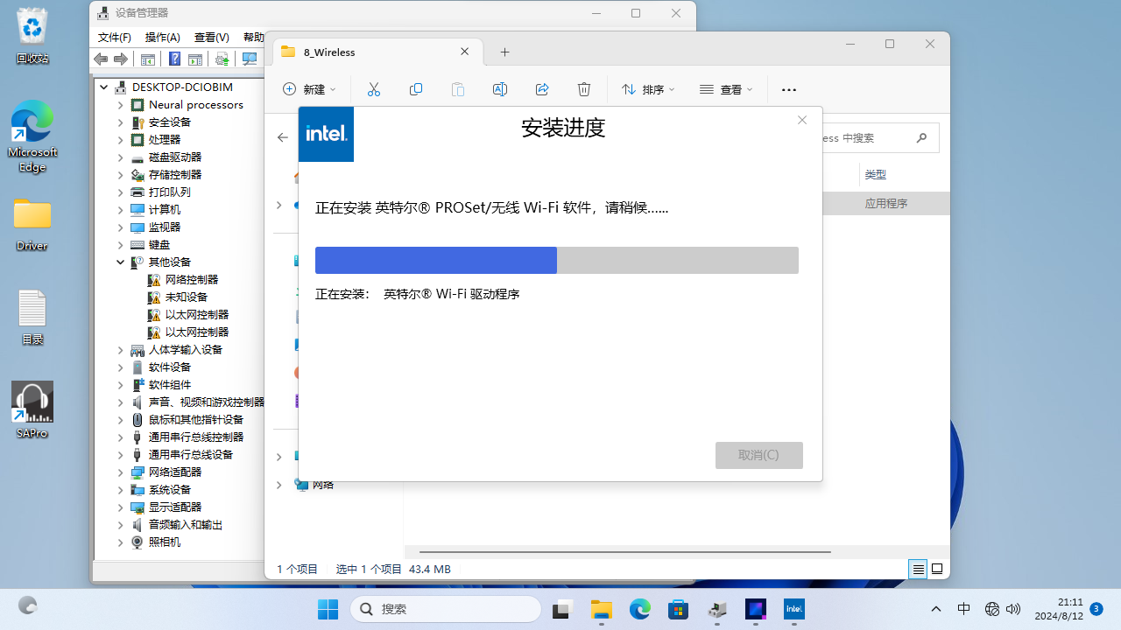The width and height of the screenshot is (1121, 630).
Task: Open the 排序 sort dropdown
Action: (648, 89)
